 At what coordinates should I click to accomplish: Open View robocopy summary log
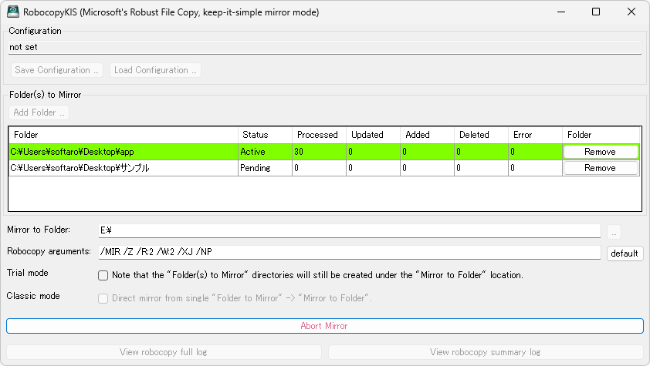point(486,352)
